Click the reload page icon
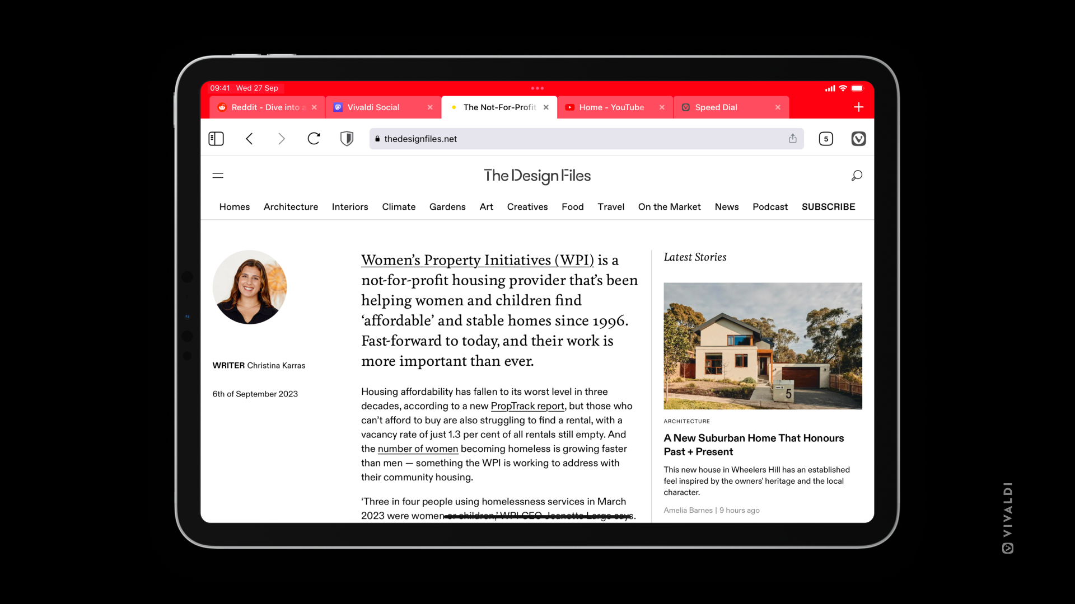1075x604 pixels. pos(314,139)
